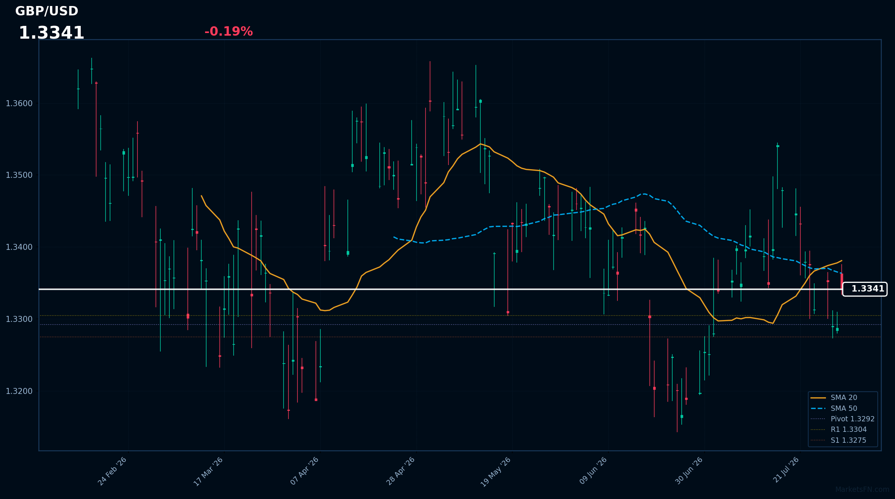Click the 19 May '26 date label
Screen dimensions: 895x499
tap(496, 472)
